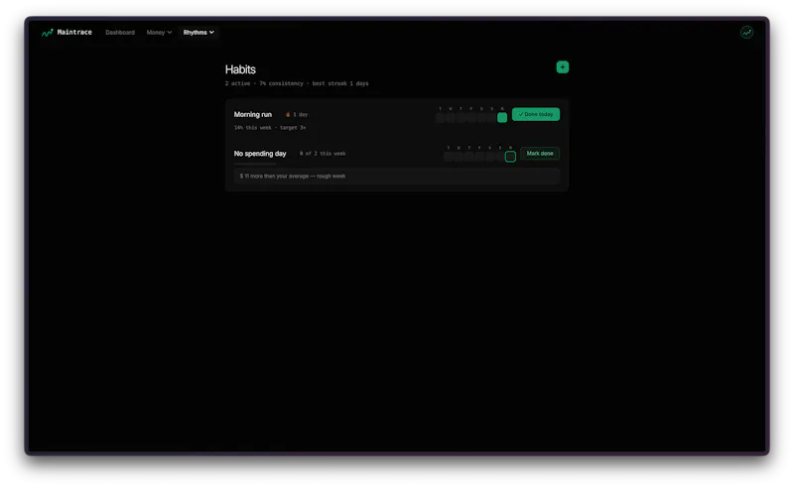
Task: Click the Maintrace logo icon
Action: coord(47,33)
